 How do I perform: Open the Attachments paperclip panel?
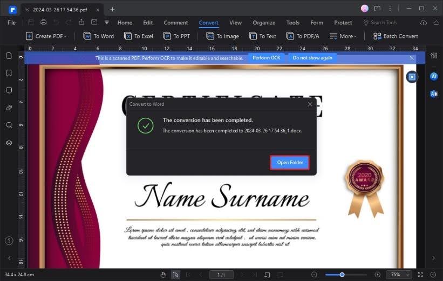[x=9, y=108]
